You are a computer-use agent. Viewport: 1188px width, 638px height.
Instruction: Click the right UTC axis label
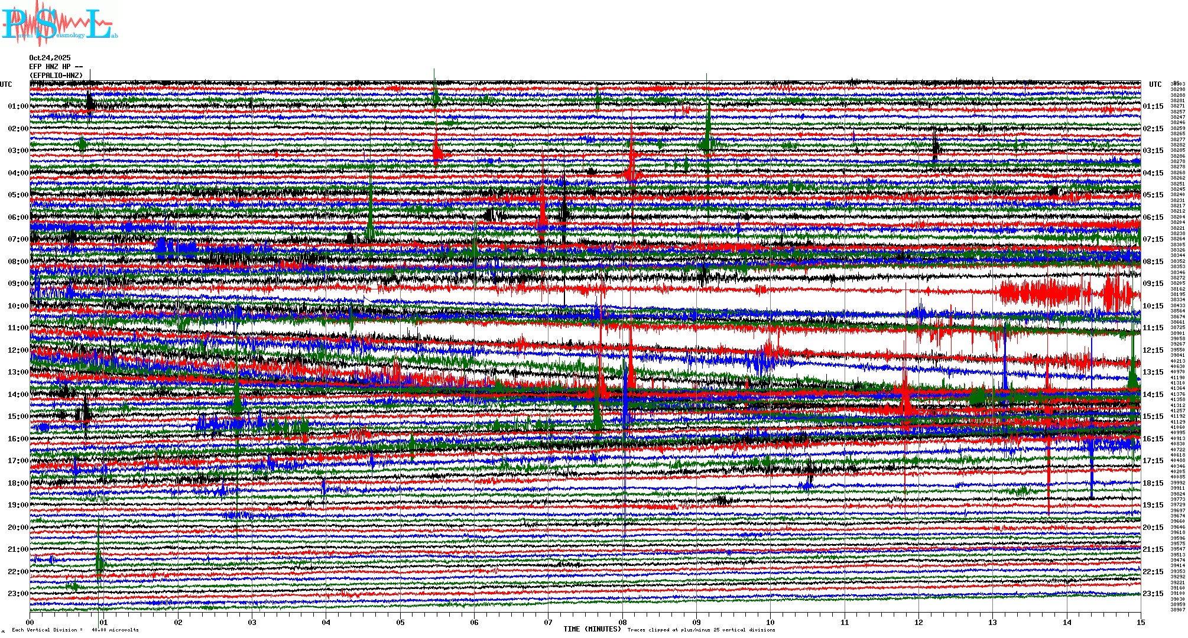(1155, 84)
